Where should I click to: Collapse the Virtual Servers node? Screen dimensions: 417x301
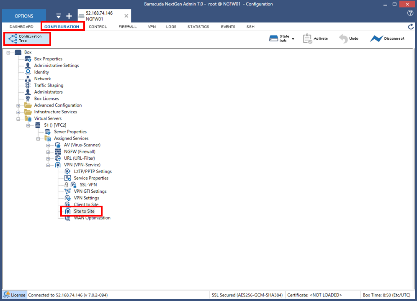(x=18, y=119)
